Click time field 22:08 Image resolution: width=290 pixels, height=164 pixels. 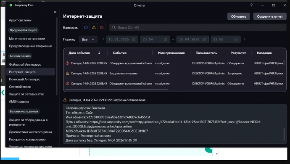click(x=226, y=40)
